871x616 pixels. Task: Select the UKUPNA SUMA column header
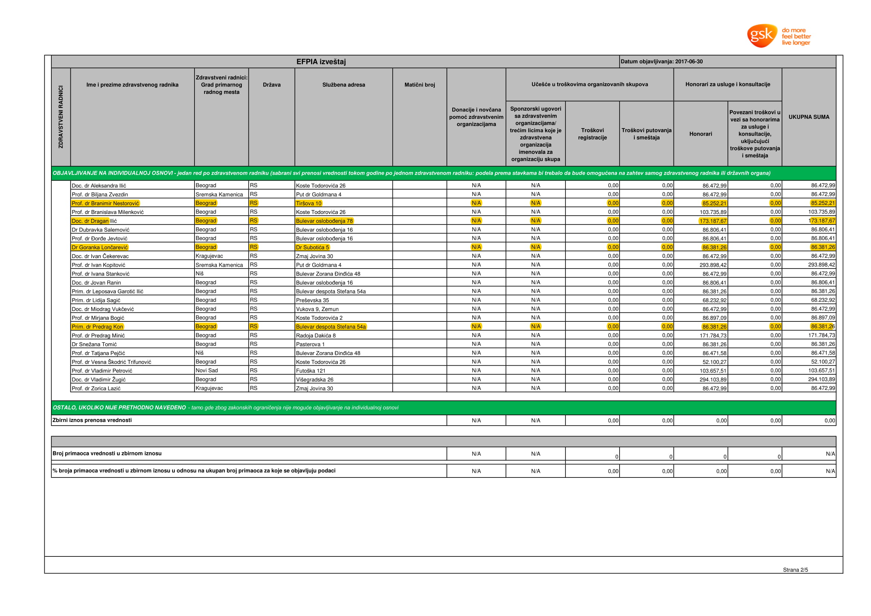coord(809,117)
